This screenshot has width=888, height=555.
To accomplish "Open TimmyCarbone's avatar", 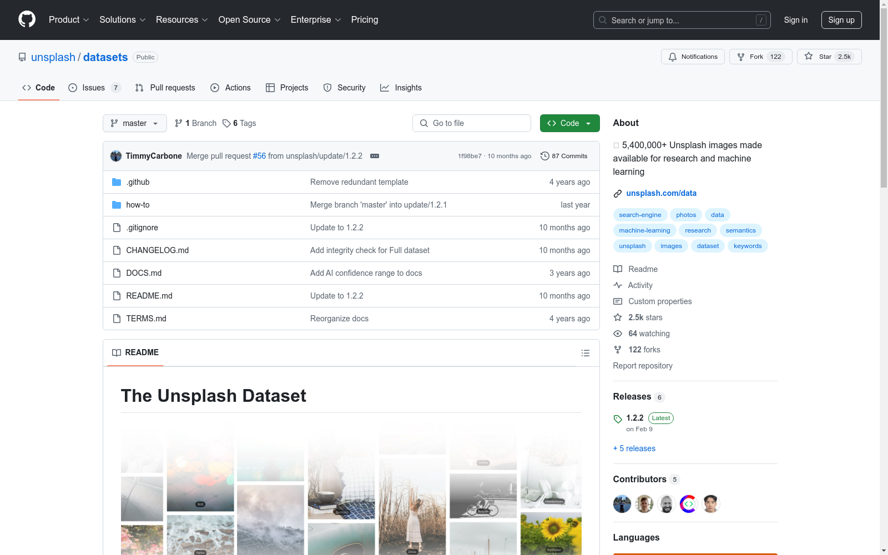I will point(116,156).
